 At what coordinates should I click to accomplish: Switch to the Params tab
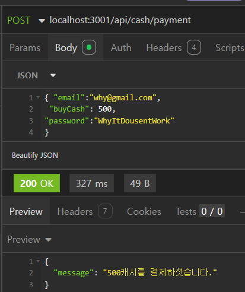tap(25, 47)
